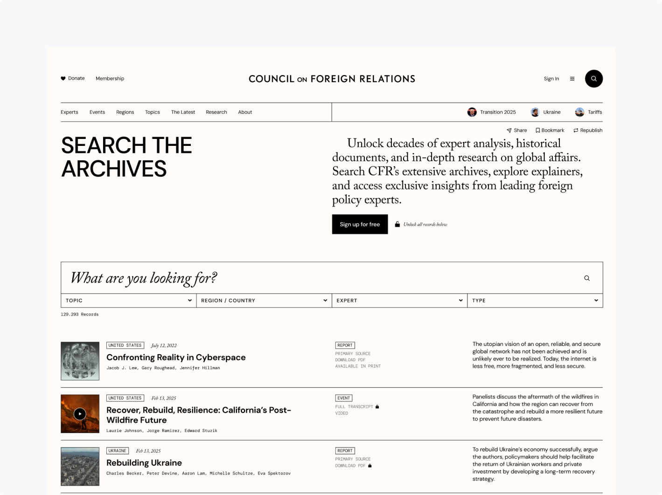Click the Ukraine tag on Rebuilding Ukraine
This screenshot has height=495, width=662.
tap(118, 451)
